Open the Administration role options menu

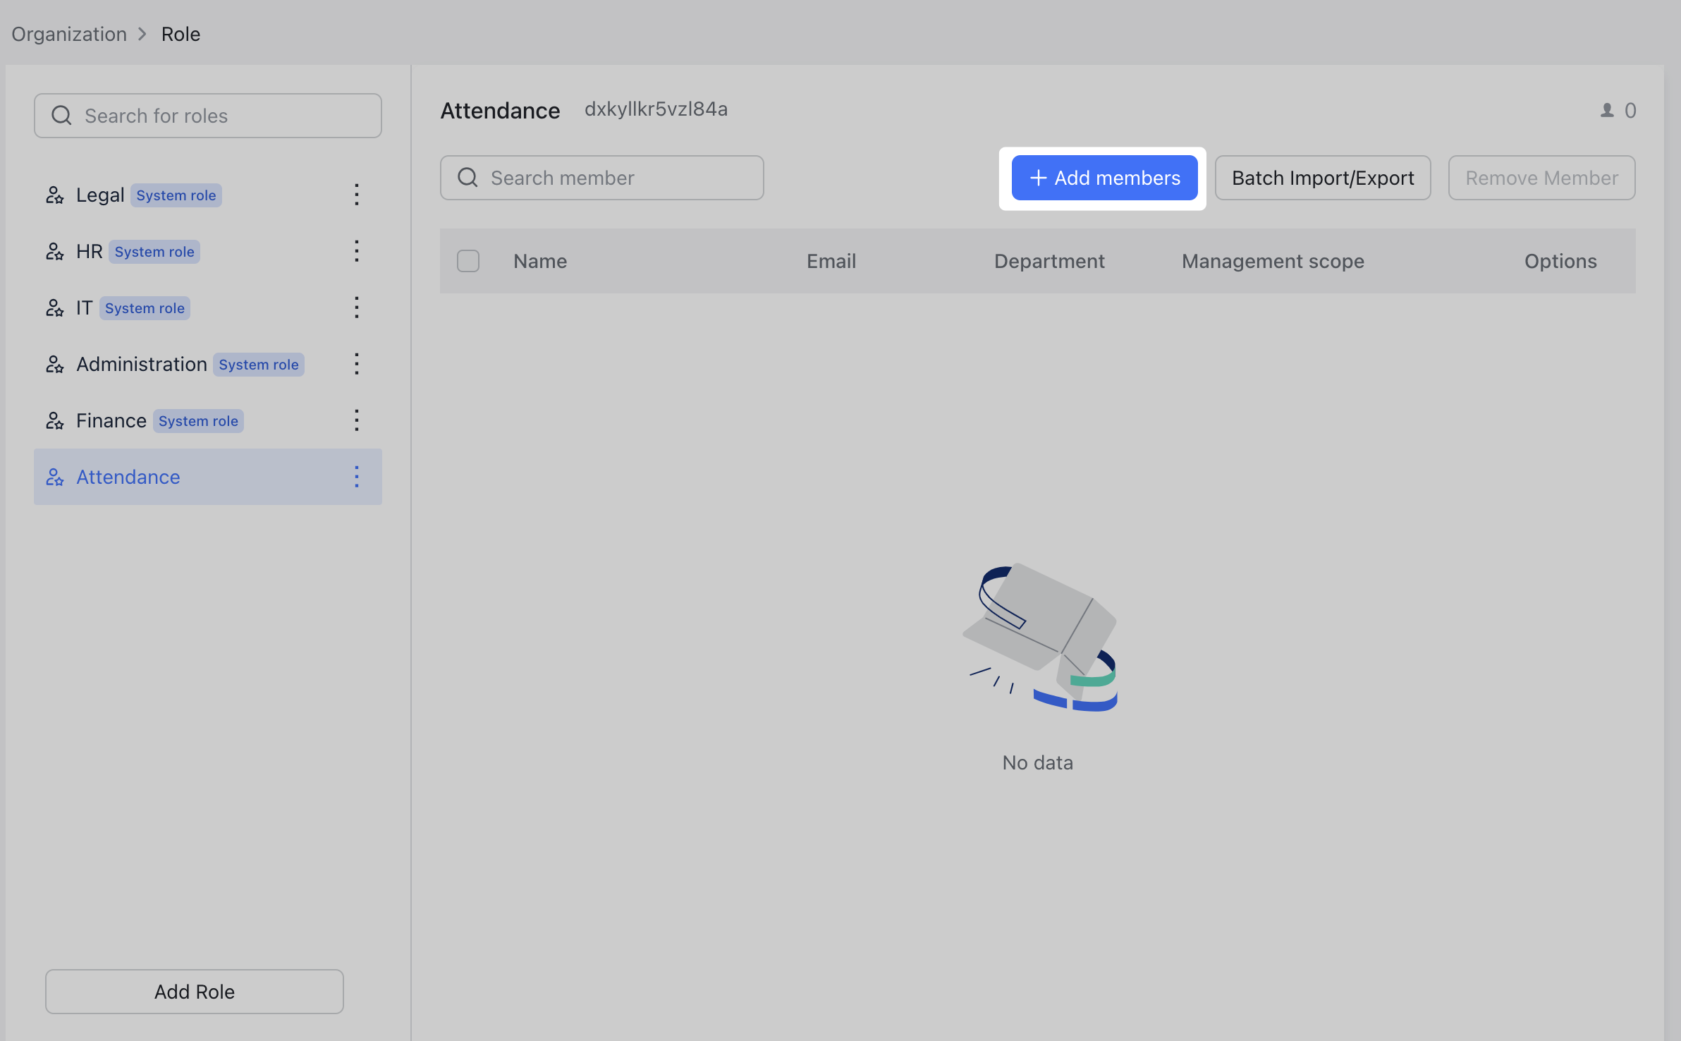pos(357,364)
